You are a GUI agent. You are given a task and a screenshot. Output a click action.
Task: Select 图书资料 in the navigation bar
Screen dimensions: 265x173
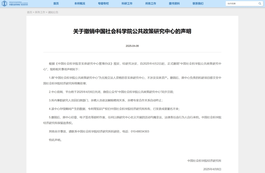174,4
